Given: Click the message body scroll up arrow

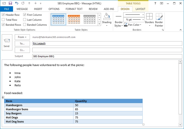Looking at the screenshot, I should coord(180,62).
